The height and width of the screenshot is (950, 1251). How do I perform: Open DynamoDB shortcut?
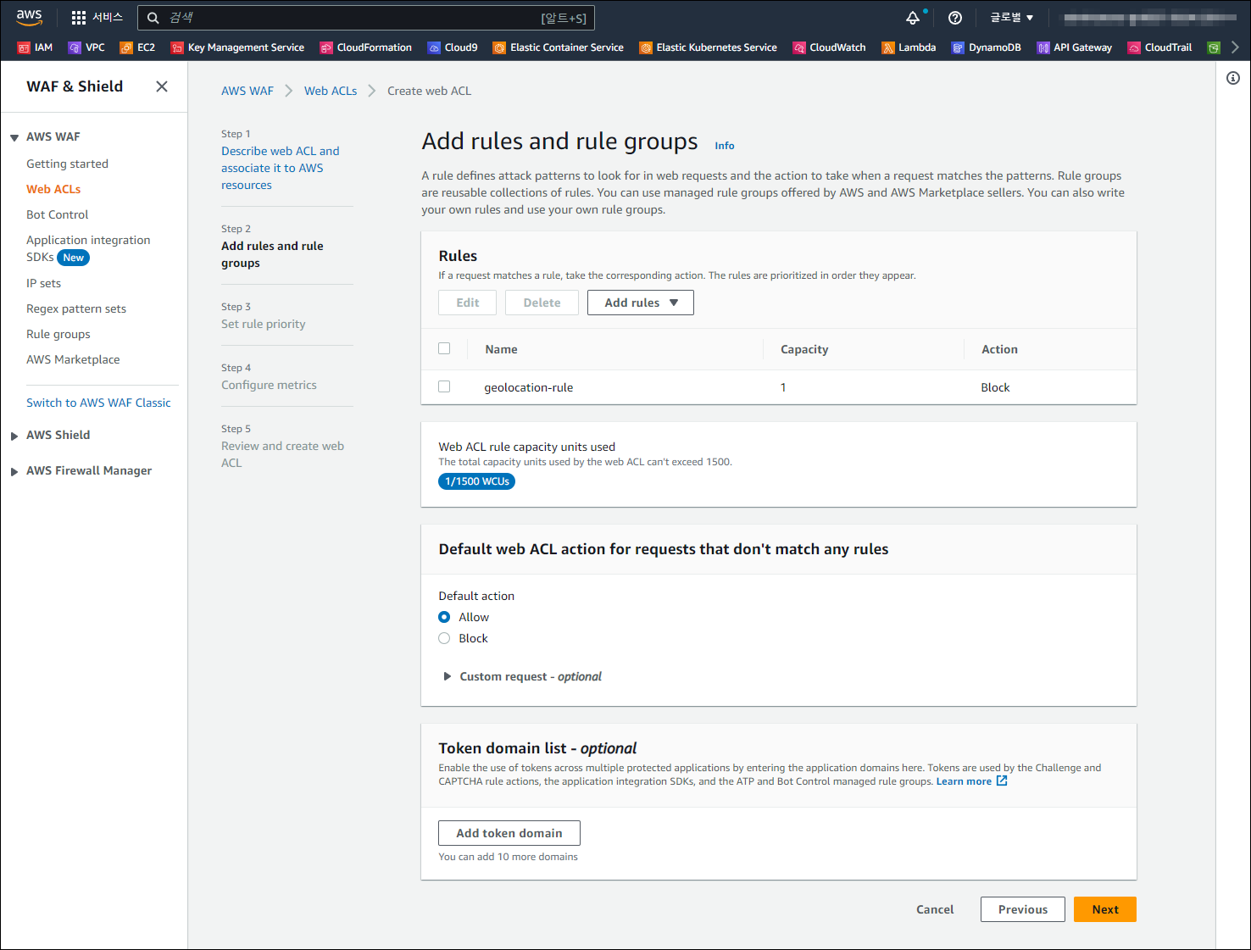(x=986, y=47)
